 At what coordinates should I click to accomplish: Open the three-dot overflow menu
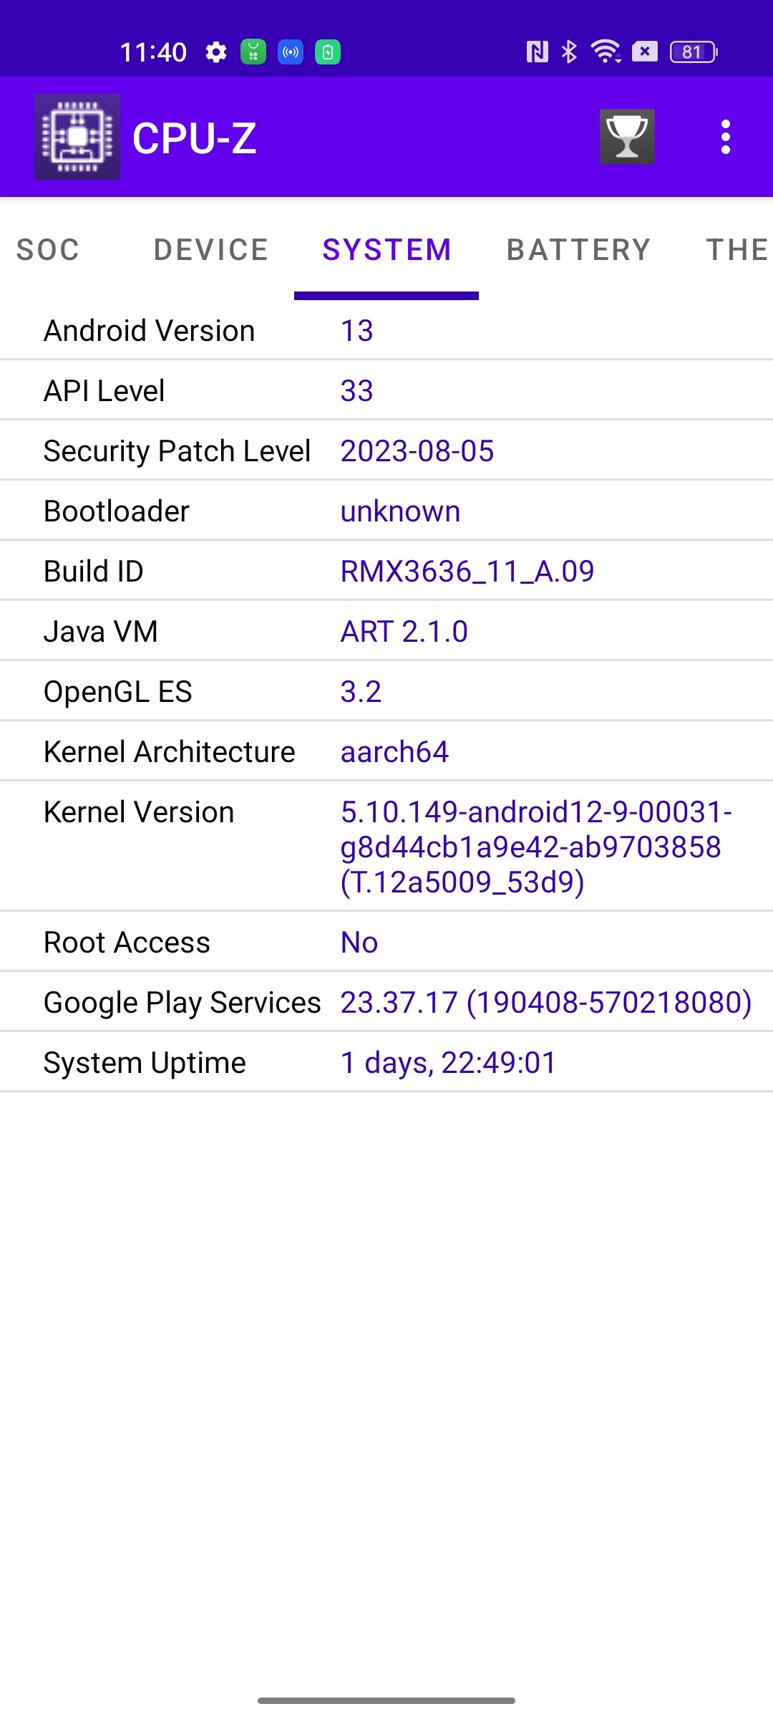point(726,137)
